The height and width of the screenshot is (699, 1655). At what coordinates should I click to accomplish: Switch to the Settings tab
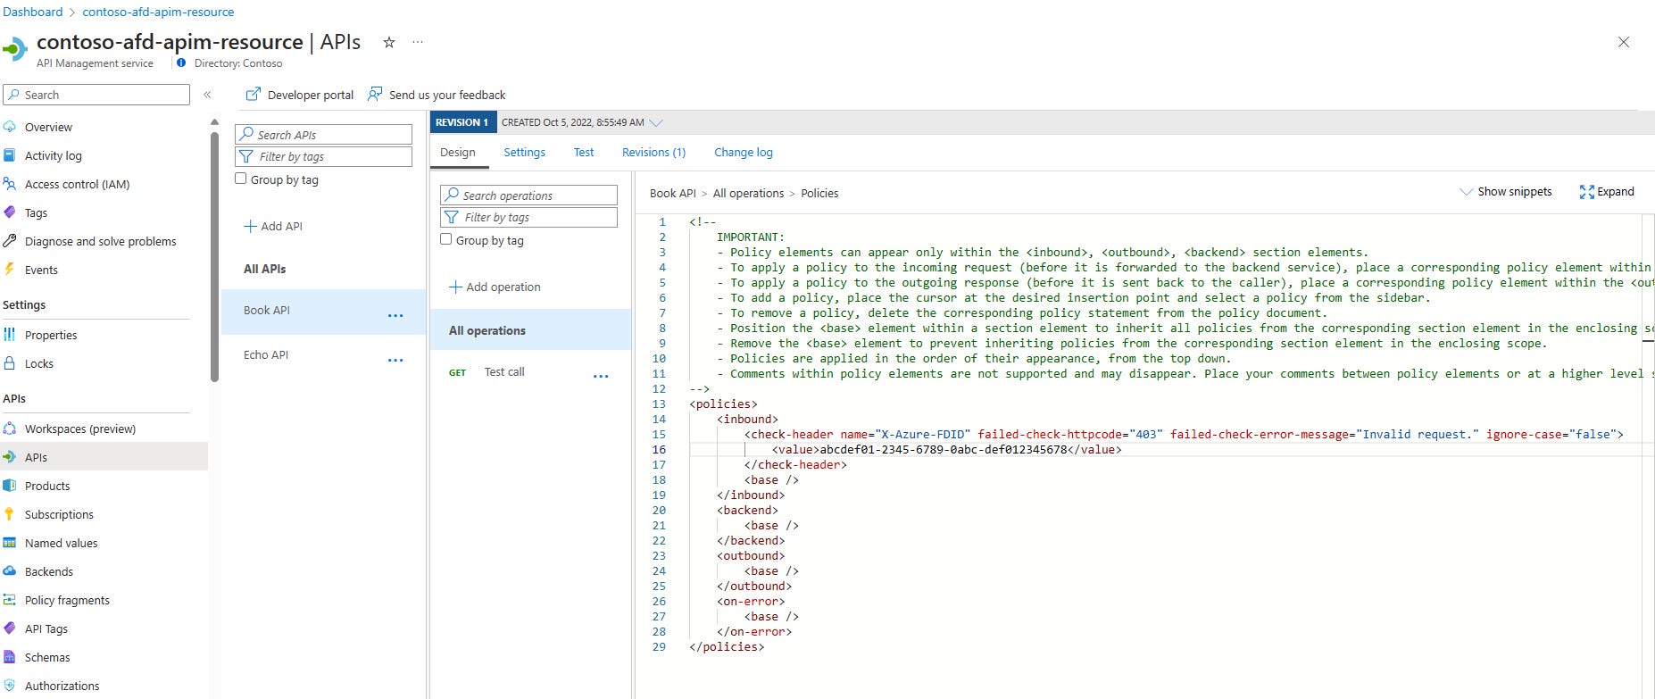524,153
